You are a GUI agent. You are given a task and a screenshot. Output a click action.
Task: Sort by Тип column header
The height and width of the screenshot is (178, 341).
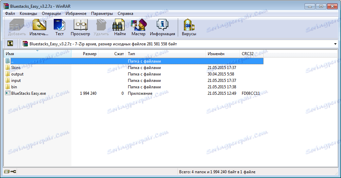click(x=166, y=54)
